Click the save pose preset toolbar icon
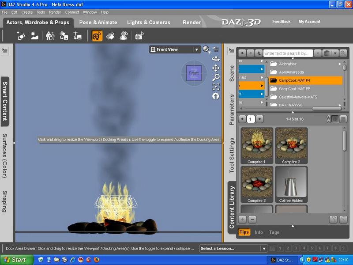The width and height of the screenshot is (353, 265). coord(77,36)
